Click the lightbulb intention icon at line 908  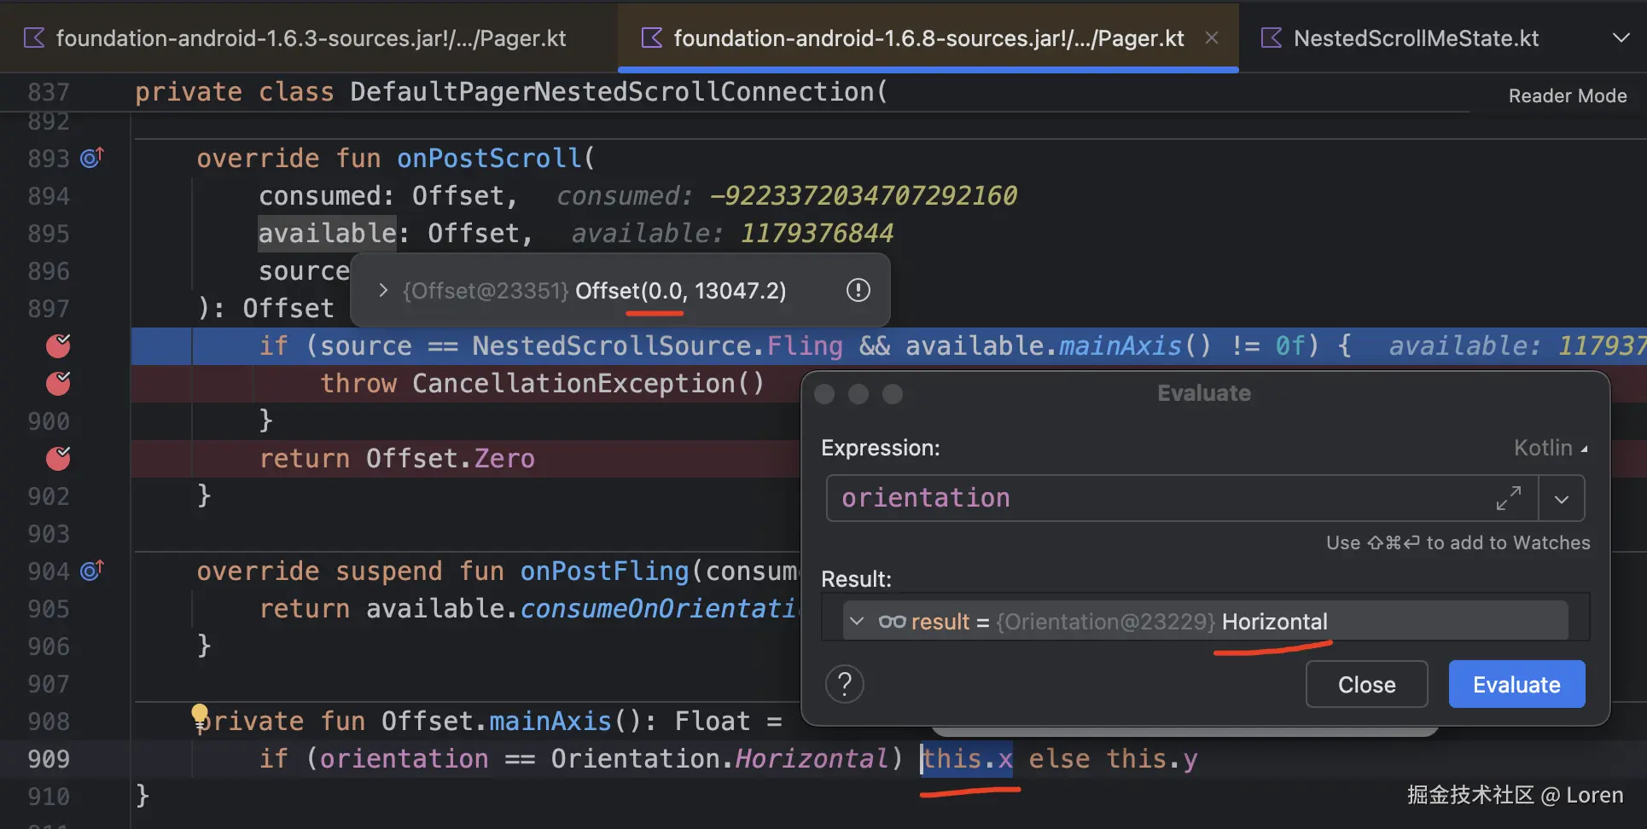200,714
